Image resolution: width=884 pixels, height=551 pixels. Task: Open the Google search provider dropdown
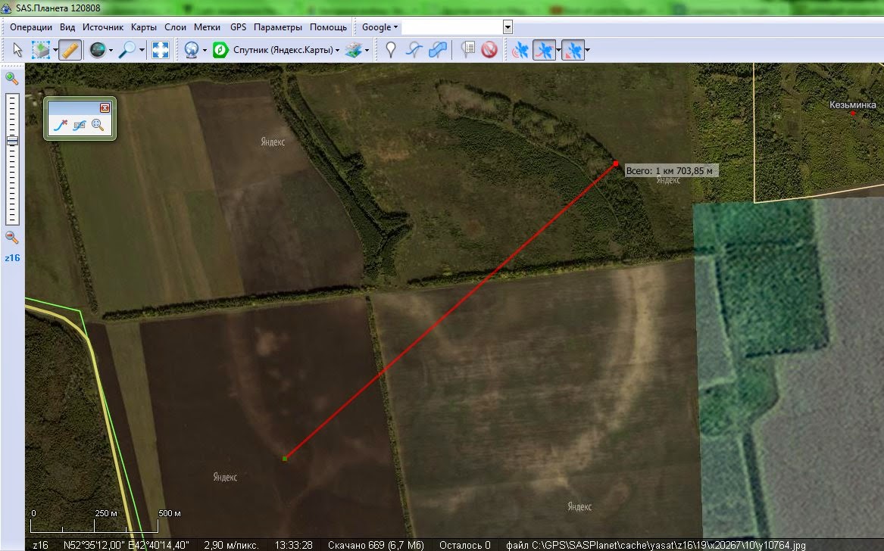pos(380,27)
